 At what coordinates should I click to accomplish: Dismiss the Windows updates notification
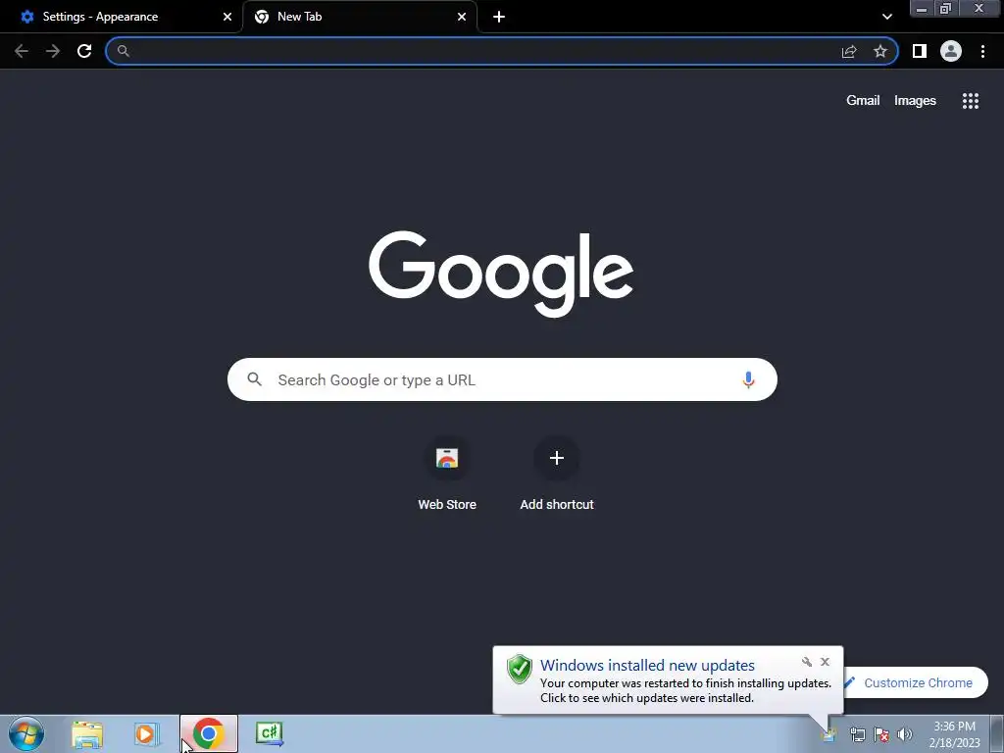click(x=825, y=662)
